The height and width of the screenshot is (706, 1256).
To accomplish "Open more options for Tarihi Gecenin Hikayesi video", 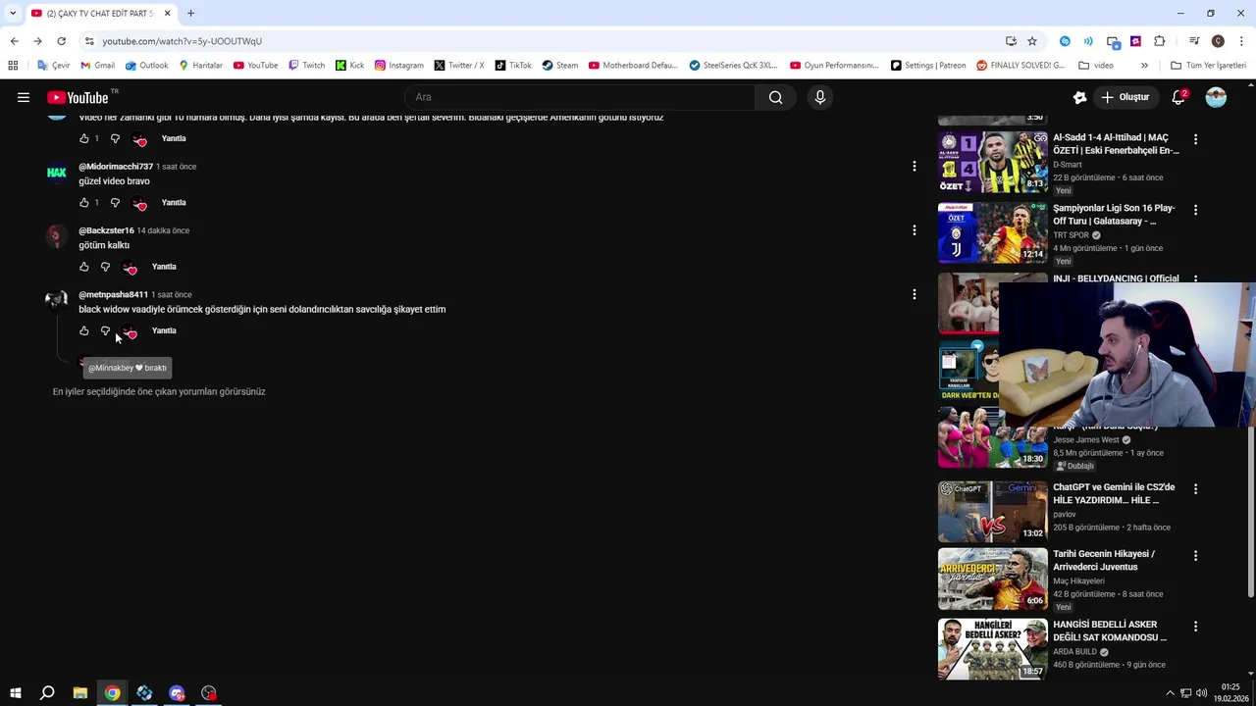I will click(1195, 555).
